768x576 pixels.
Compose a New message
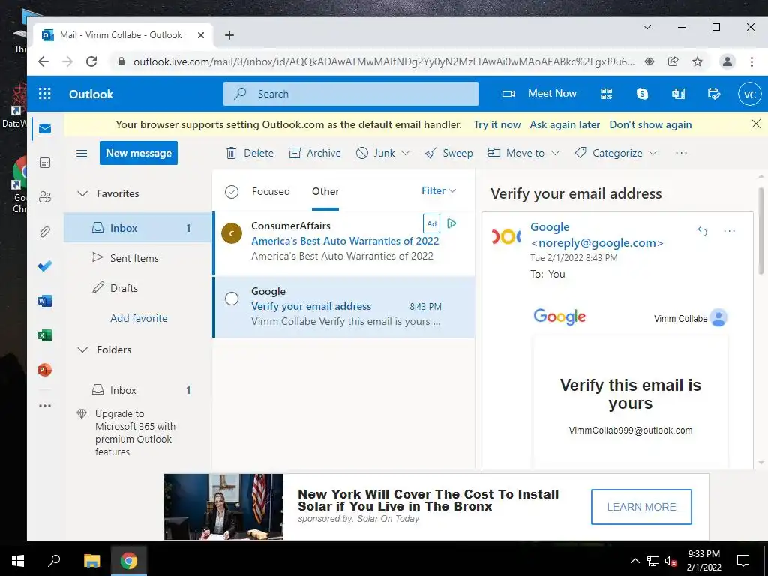(139, 153)
